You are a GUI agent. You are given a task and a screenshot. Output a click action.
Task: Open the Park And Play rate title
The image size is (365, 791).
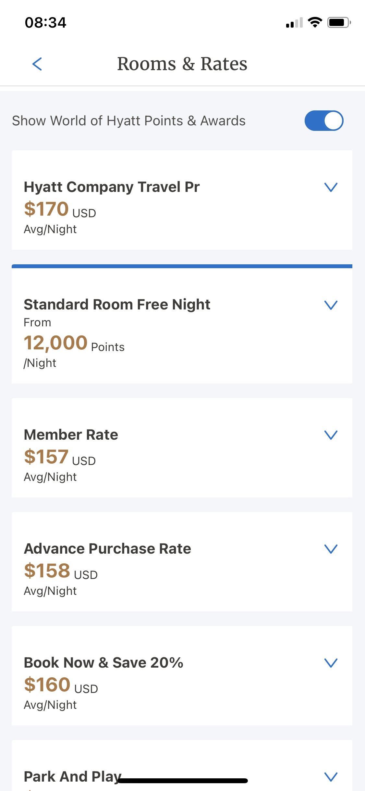(72, 777)
